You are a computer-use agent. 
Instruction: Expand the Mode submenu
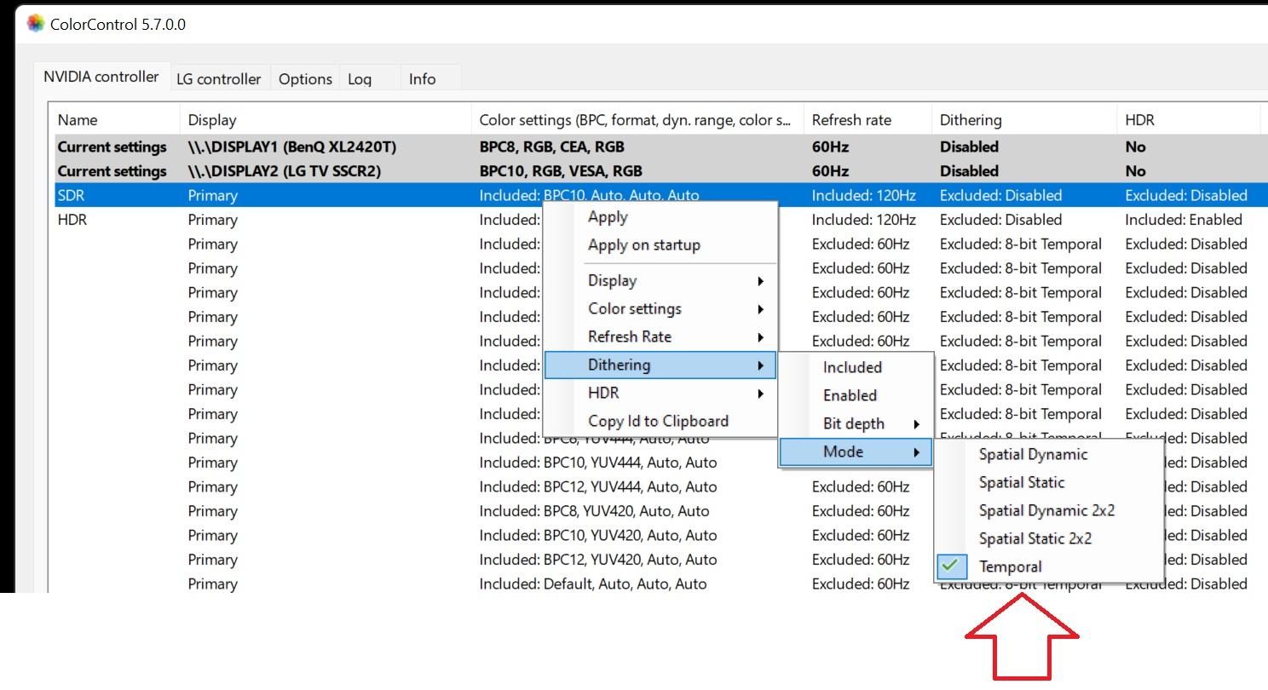coord(856,452)
